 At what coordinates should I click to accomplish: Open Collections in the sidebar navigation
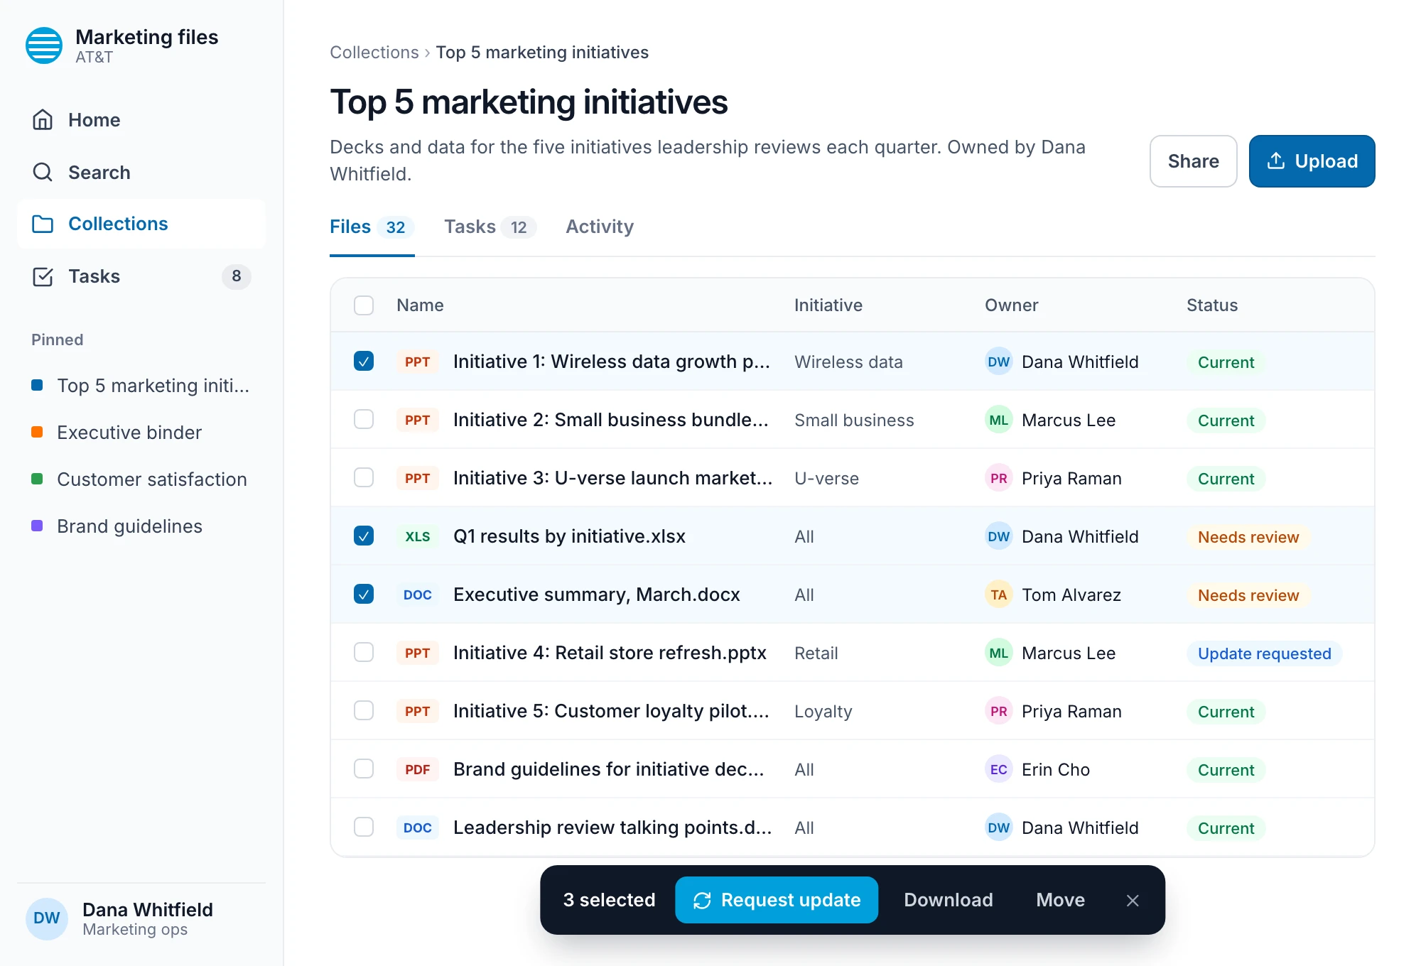141,224
